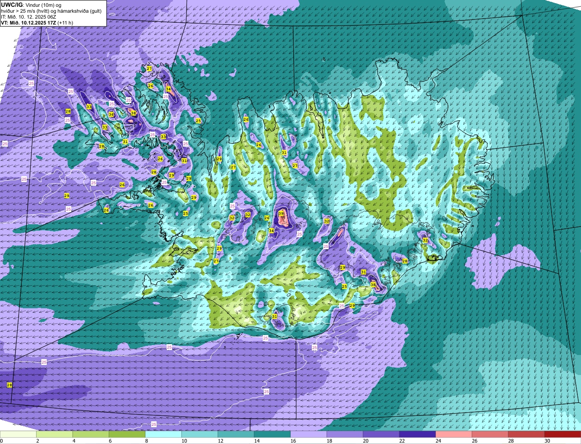Click the 14–16 m/s dark teal legend swatch
581x444 pixels.
[272, 434]
